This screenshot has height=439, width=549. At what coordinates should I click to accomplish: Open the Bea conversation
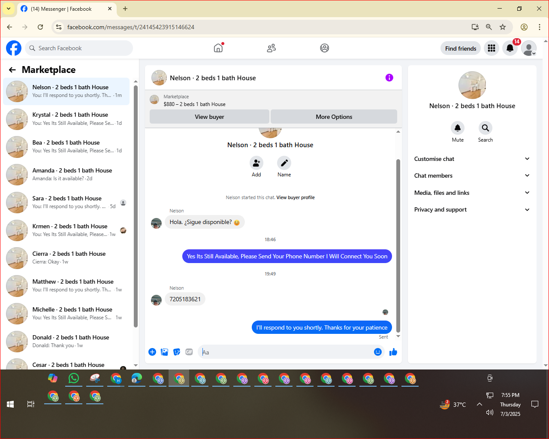pos(66,147)
